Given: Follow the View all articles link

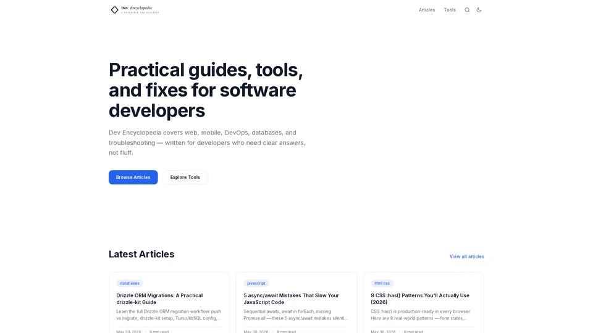Looking at the screenshot, I should click(467, 257).
